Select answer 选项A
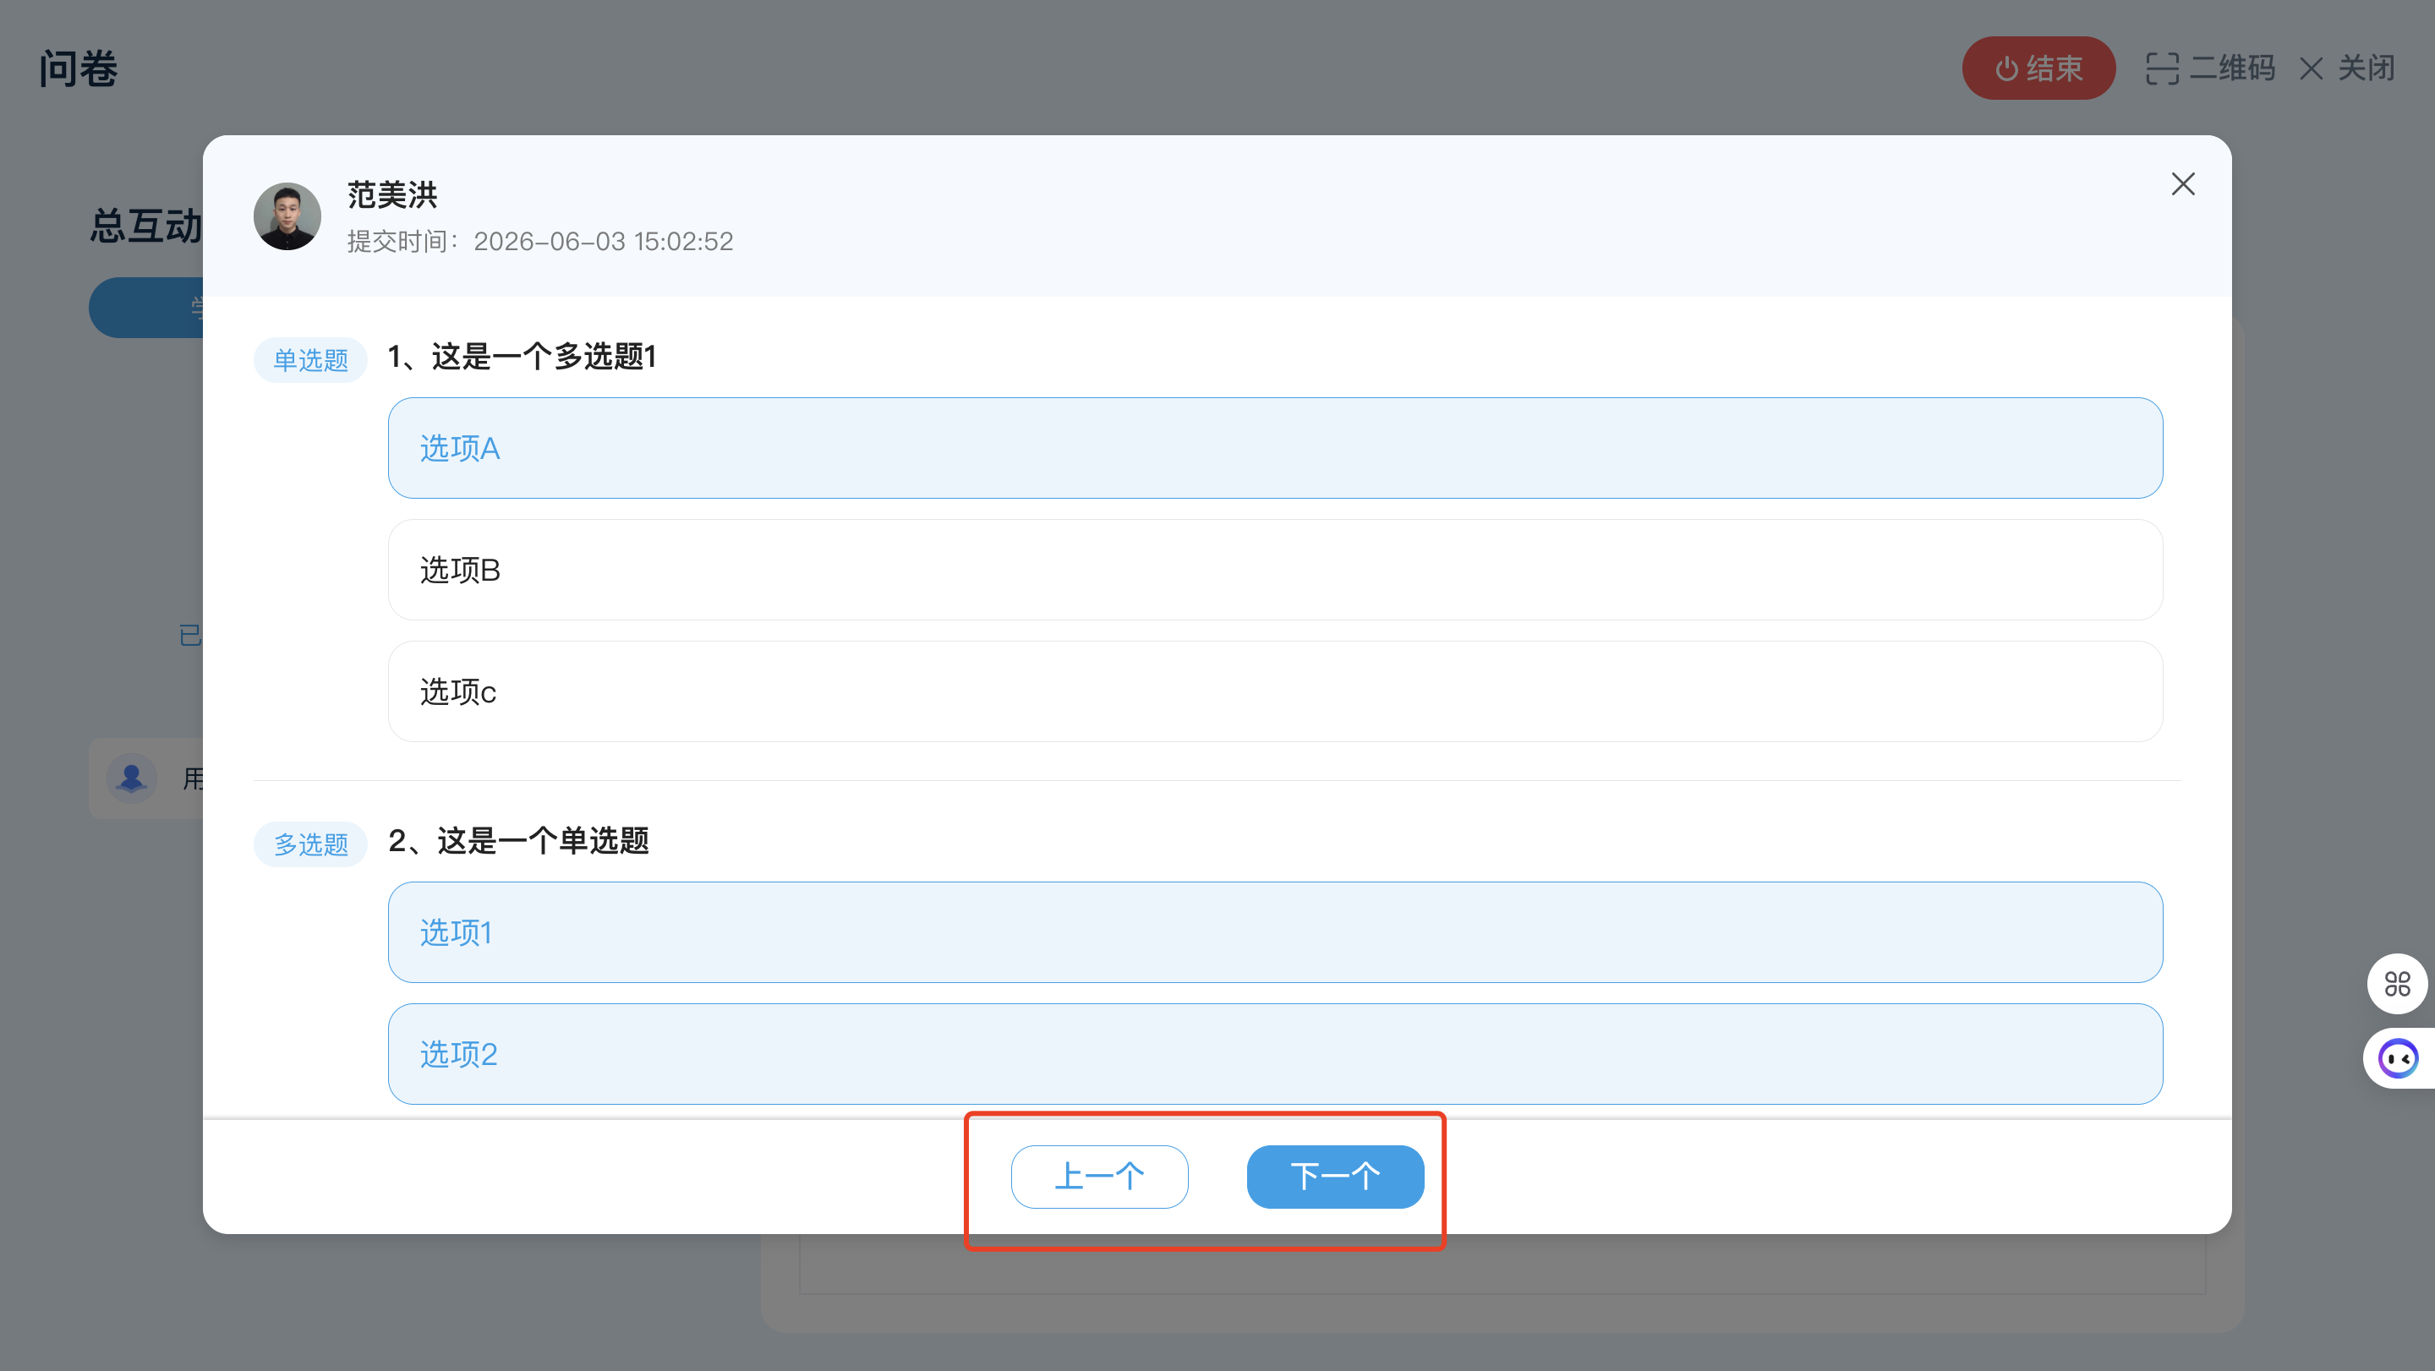The width and height of the screenshot is (2435, 1371). coord(1275,448)
